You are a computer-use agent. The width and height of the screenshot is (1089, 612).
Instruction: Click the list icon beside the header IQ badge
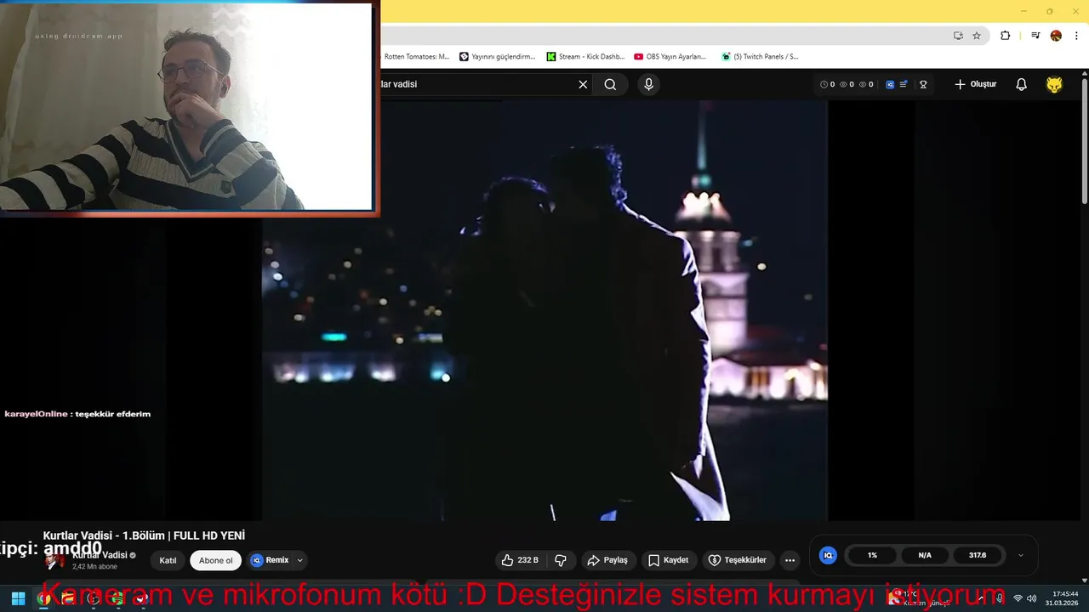(x=904, y=84)
